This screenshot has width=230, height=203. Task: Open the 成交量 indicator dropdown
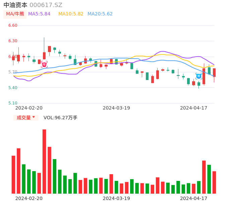click(x=24, y=118)
